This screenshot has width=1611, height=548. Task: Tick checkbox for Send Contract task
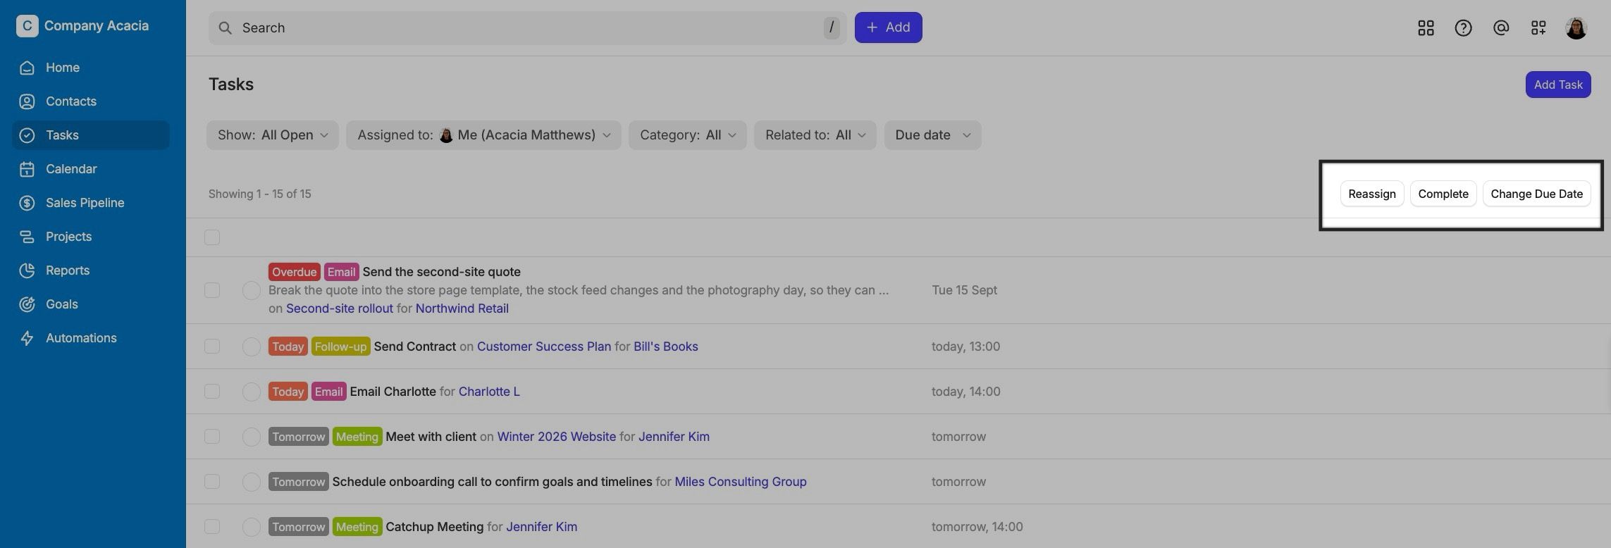pos(212,347)
